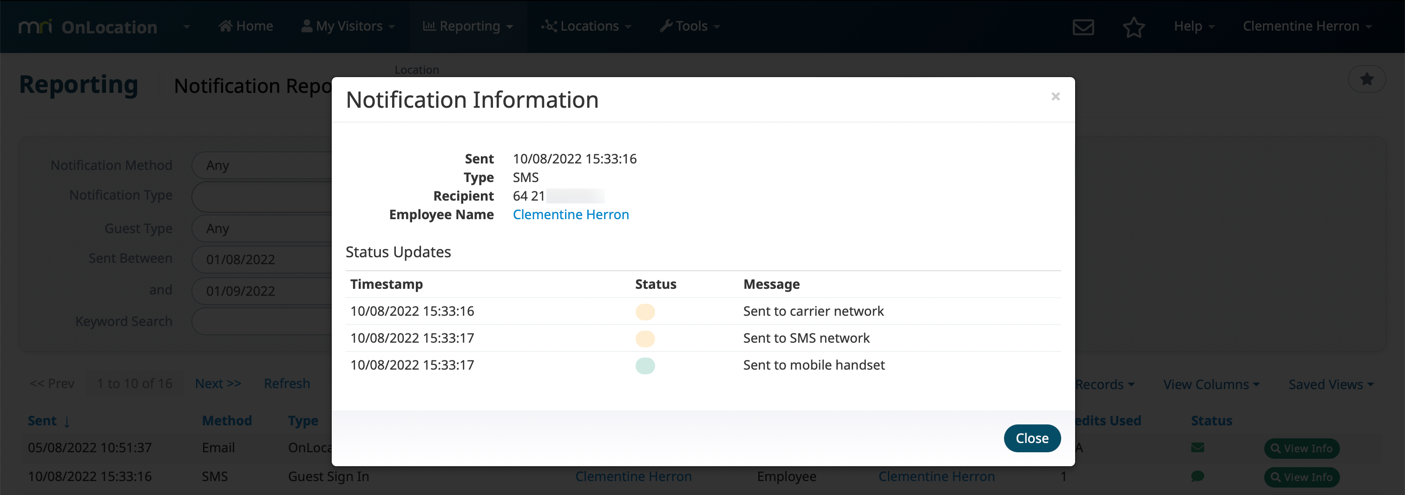
Task: Click the star favorites icon in top navigation
Action: (x=1135, y=26)
